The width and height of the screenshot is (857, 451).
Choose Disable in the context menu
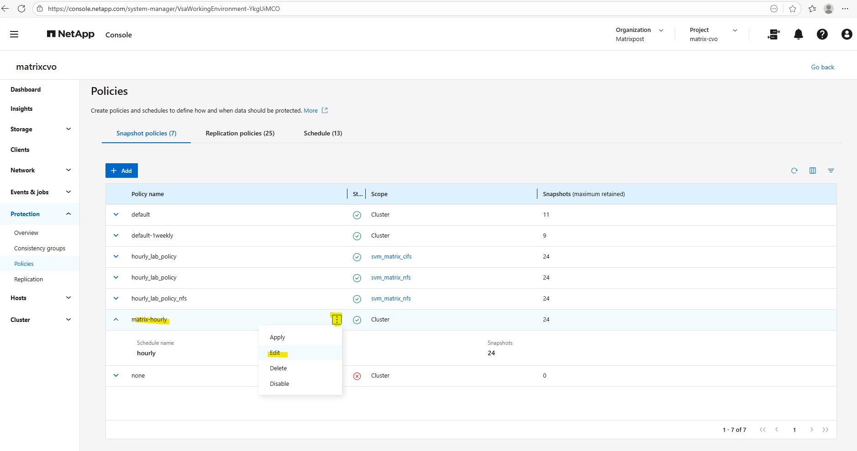[279, 384]
